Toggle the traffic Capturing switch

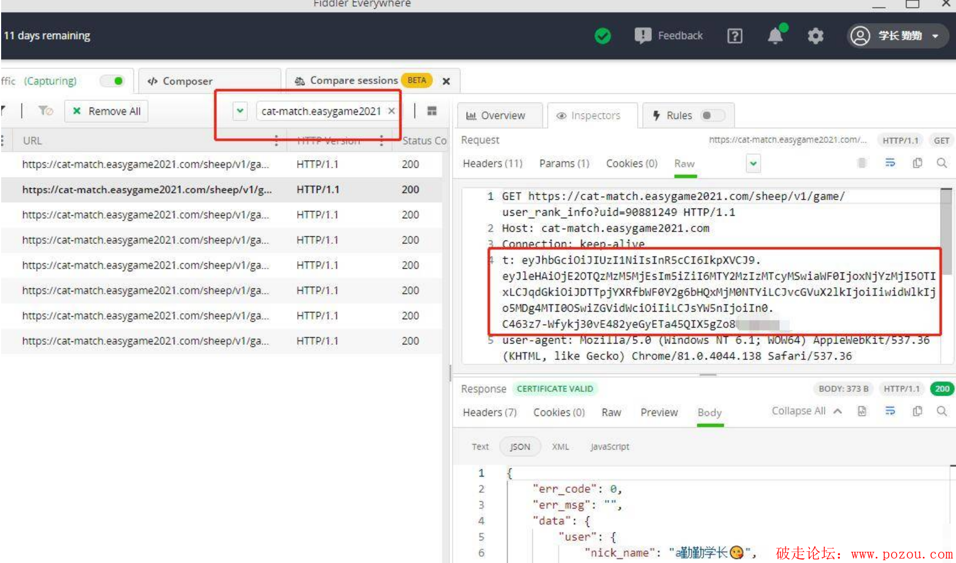click(112, 81)
